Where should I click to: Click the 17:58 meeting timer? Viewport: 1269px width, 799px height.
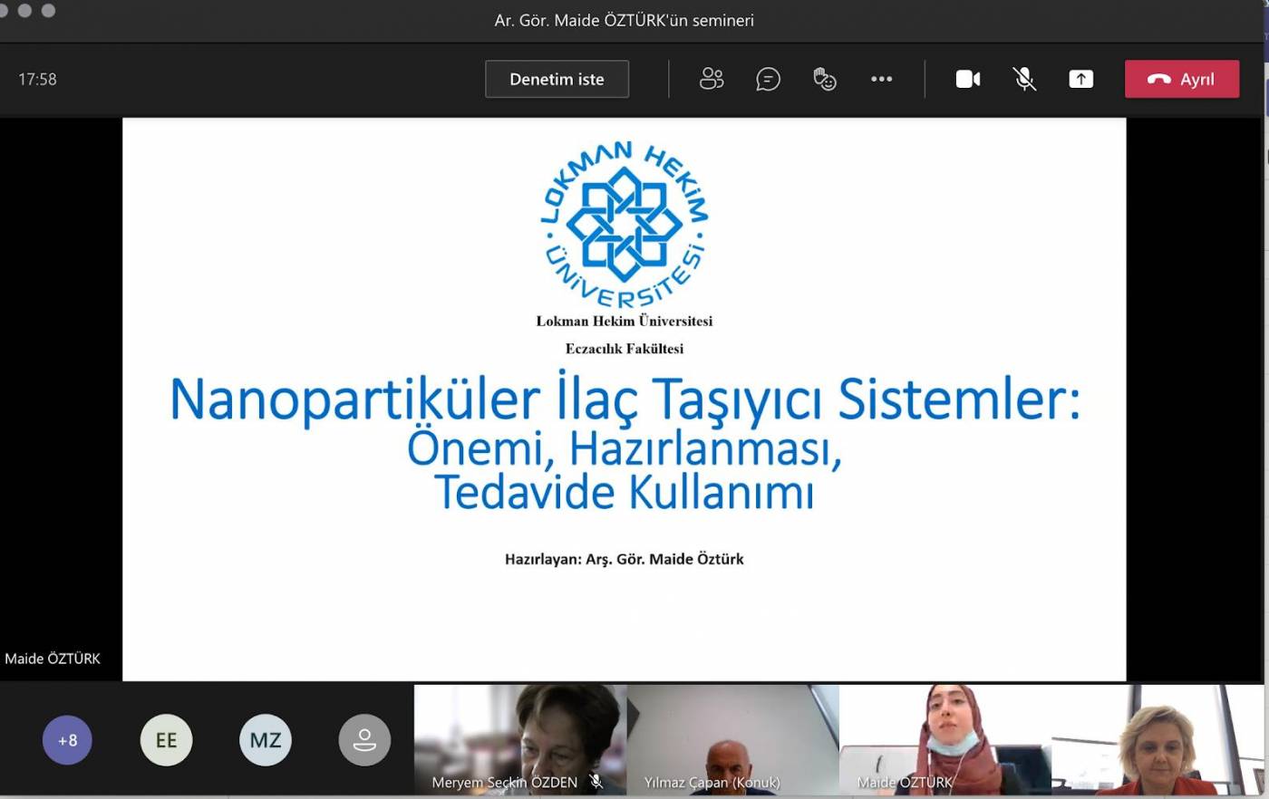tap(37, 80)
